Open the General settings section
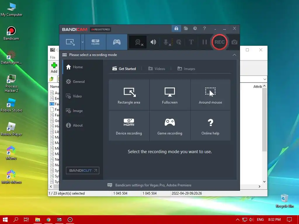Viewport: 299px width, 224px height. point(83,82)
